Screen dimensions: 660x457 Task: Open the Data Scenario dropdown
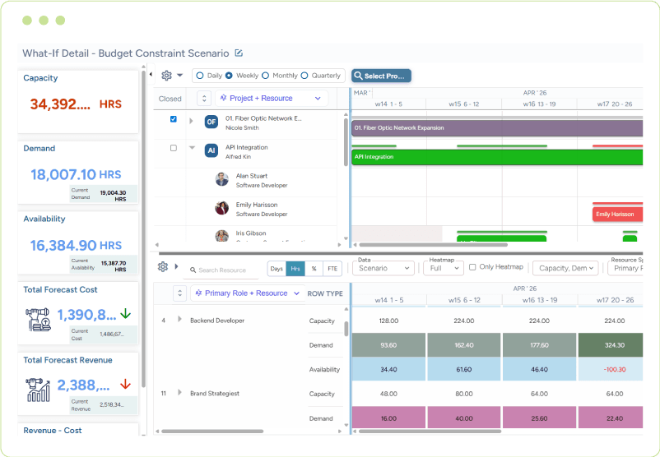click(x=383, y=268)
